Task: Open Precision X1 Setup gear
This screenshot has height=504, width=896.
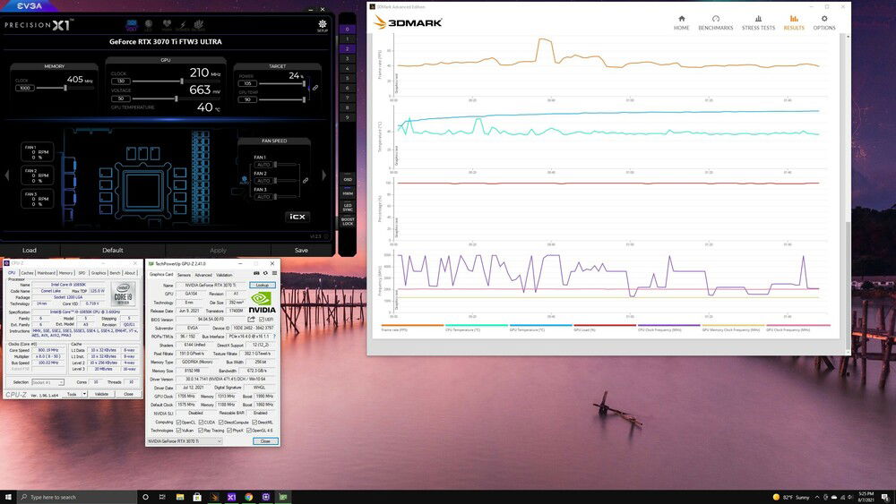Action: (322, 25)
